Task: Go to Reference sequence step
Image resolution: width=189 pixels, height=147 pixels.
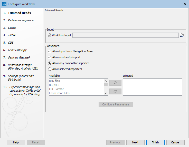Action: 21,20
